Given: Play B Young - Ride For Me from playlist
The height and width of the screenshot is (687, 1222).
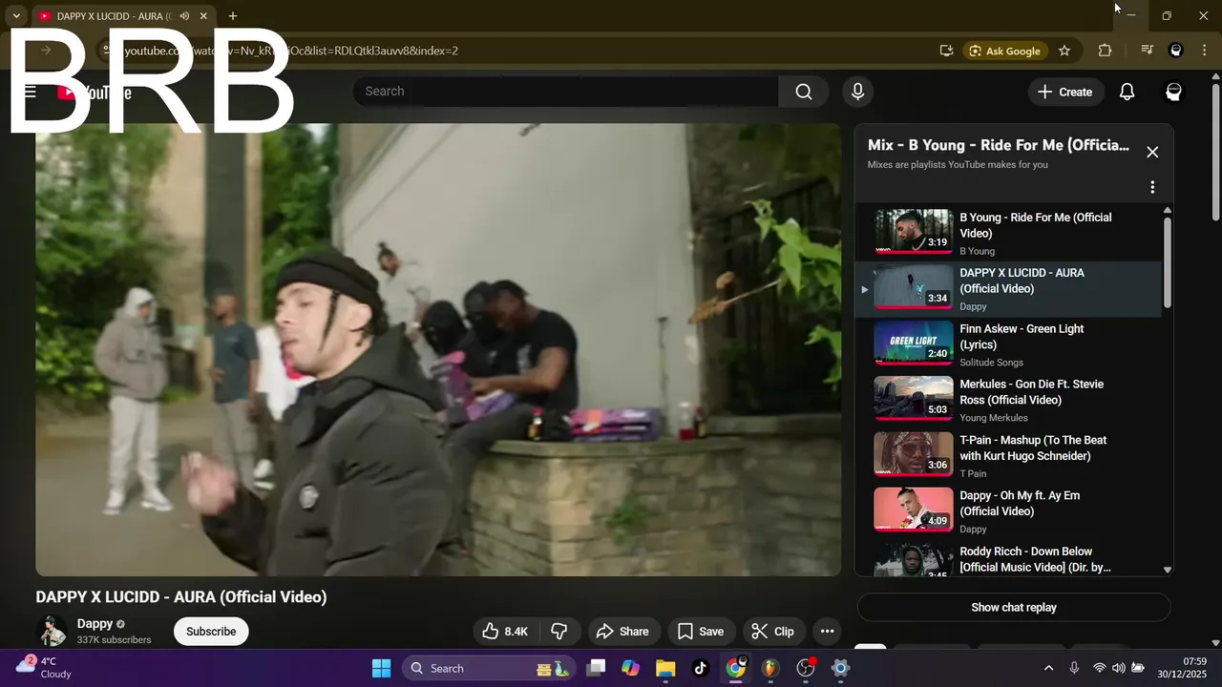Looking at the screenshot, I should [x=1008, y=234].
